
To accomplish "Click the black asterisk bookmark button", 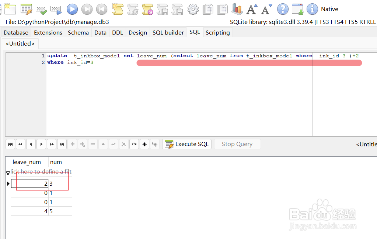I will coord(144,144).
